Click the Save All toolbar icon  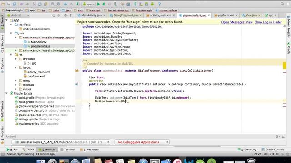pyautogui.click(x=9, y=4)
